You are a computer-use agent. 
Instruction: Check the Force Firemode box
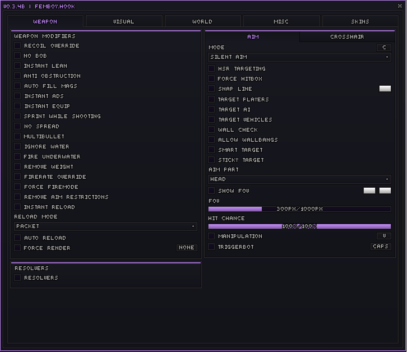pyautogui.click(x=17, y=187)
